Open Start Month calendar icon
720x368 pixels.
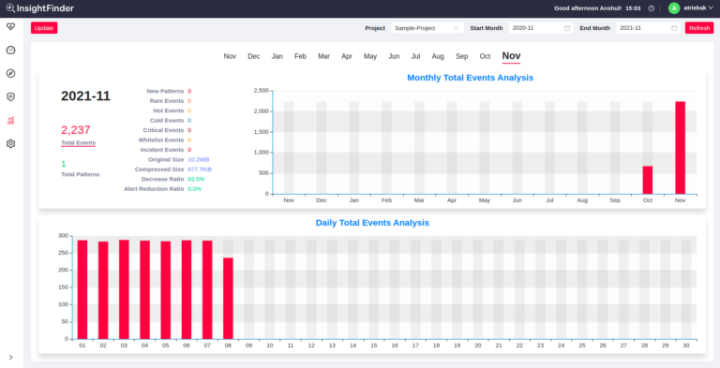(567, 28)
